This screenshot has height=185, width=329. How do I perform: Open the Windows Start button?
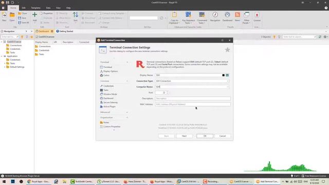tap(4, 181)
